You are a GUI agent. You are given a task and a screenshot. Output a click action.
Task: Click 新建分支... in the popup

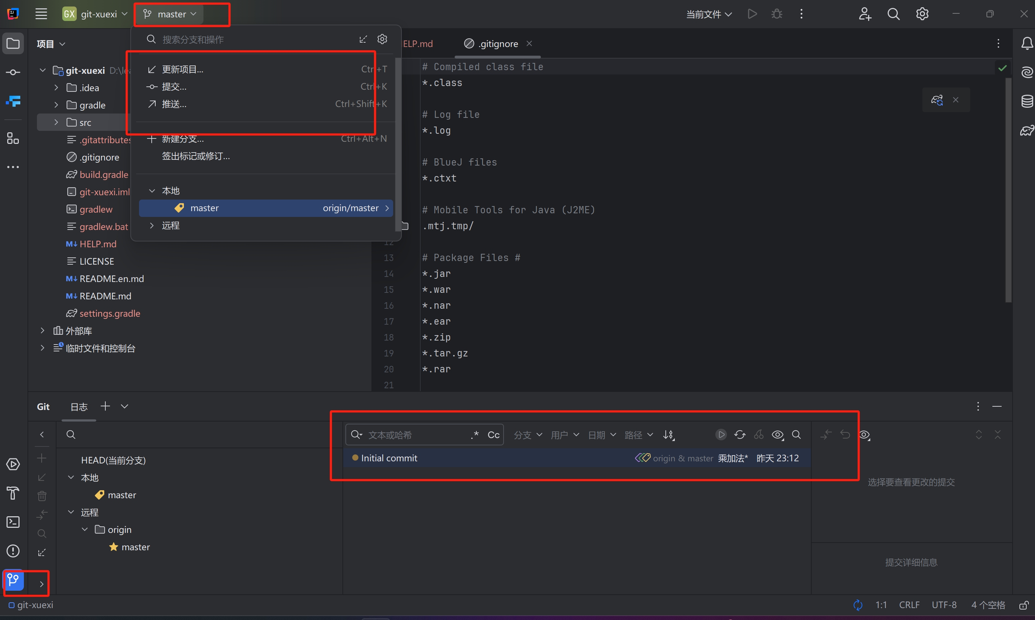[182, 139]
